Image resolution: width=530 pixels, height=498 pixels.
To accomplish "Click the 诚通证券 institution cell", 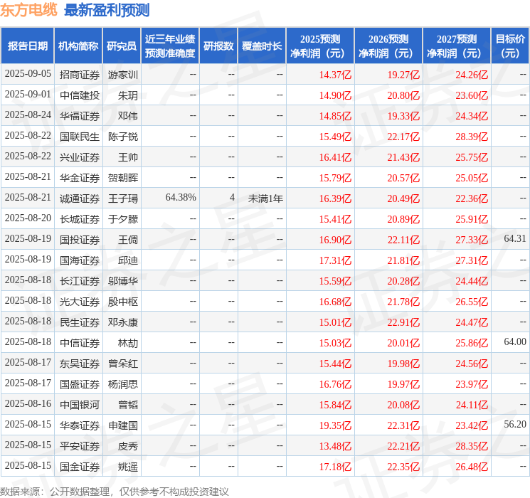I will 80,198.
